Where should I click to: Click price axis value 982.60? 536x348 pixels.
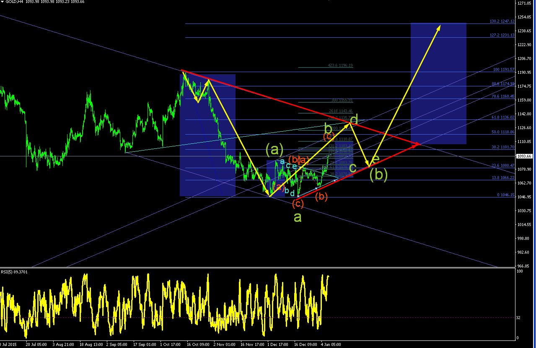(x=523, y=252)
